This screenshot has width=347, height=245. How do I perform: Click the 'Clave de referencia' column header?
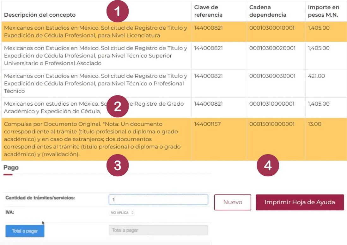(x=208, y=11)
